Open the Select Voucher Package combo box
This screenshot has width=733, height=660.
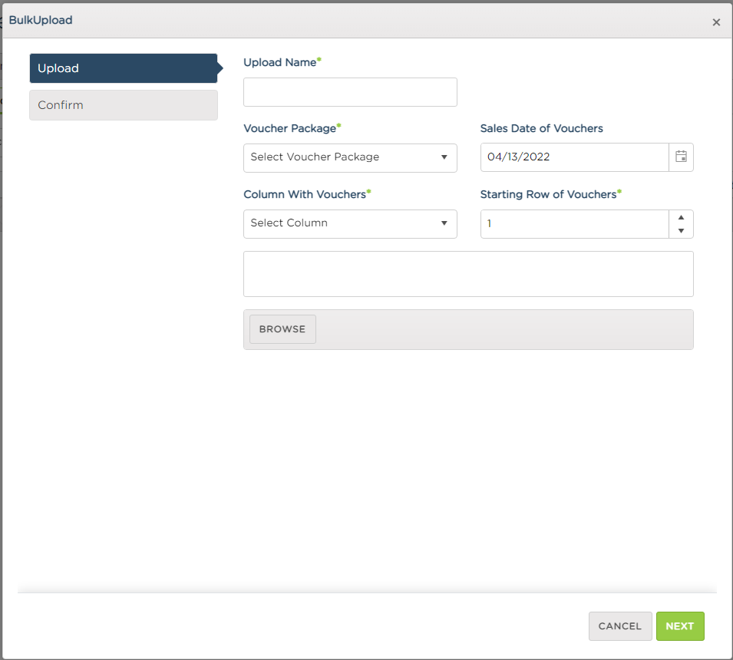350,157
